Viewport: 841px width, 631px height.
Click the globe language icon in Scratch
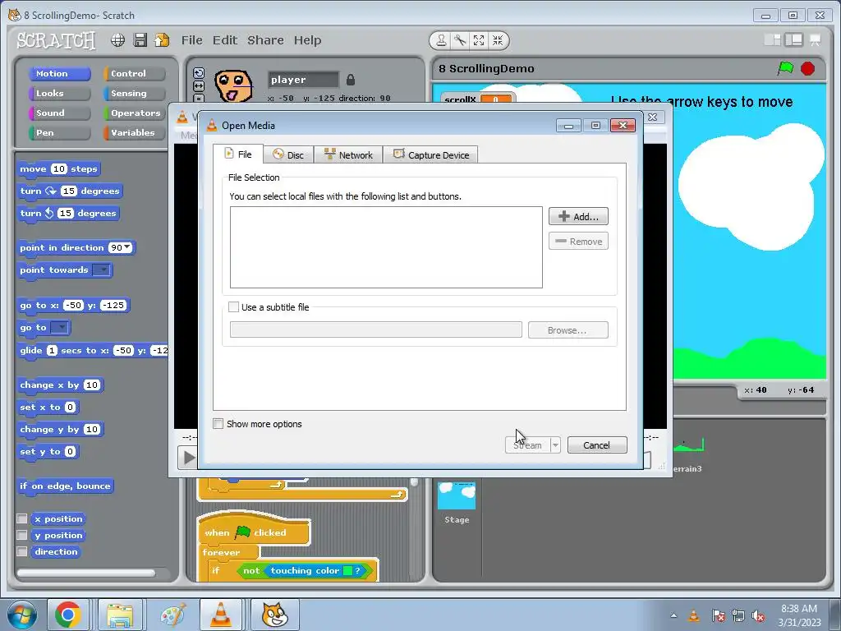coord(118,40)
